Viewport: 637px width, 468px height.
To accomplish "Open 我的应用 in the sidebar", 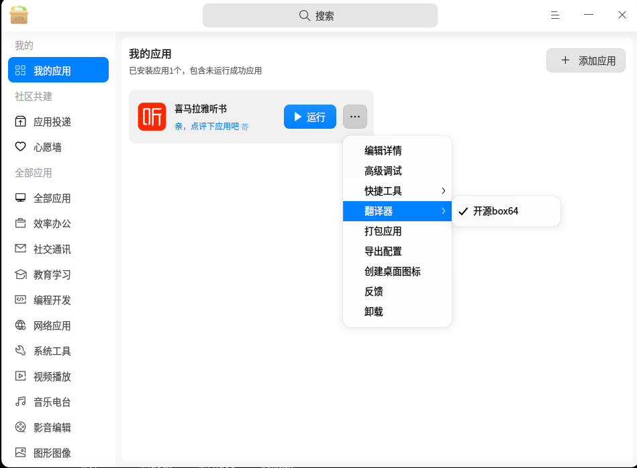I will [x=58, y=70].
